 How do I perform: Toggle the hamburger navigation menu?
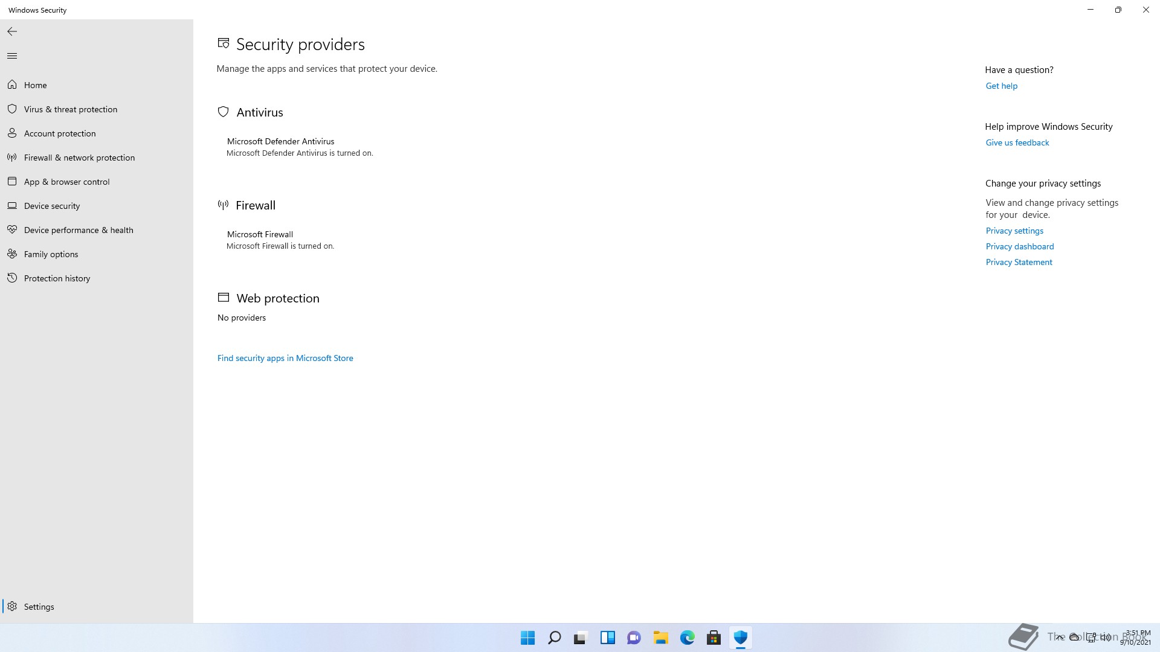pyautogui.click(x=12, y=56)
